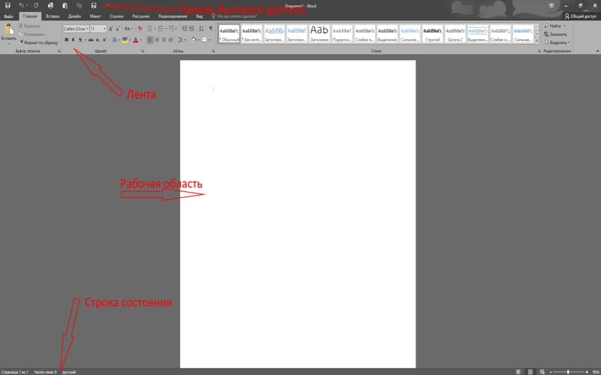
Task: Switch to the Вставка tab
Action: tap(53, 16)
